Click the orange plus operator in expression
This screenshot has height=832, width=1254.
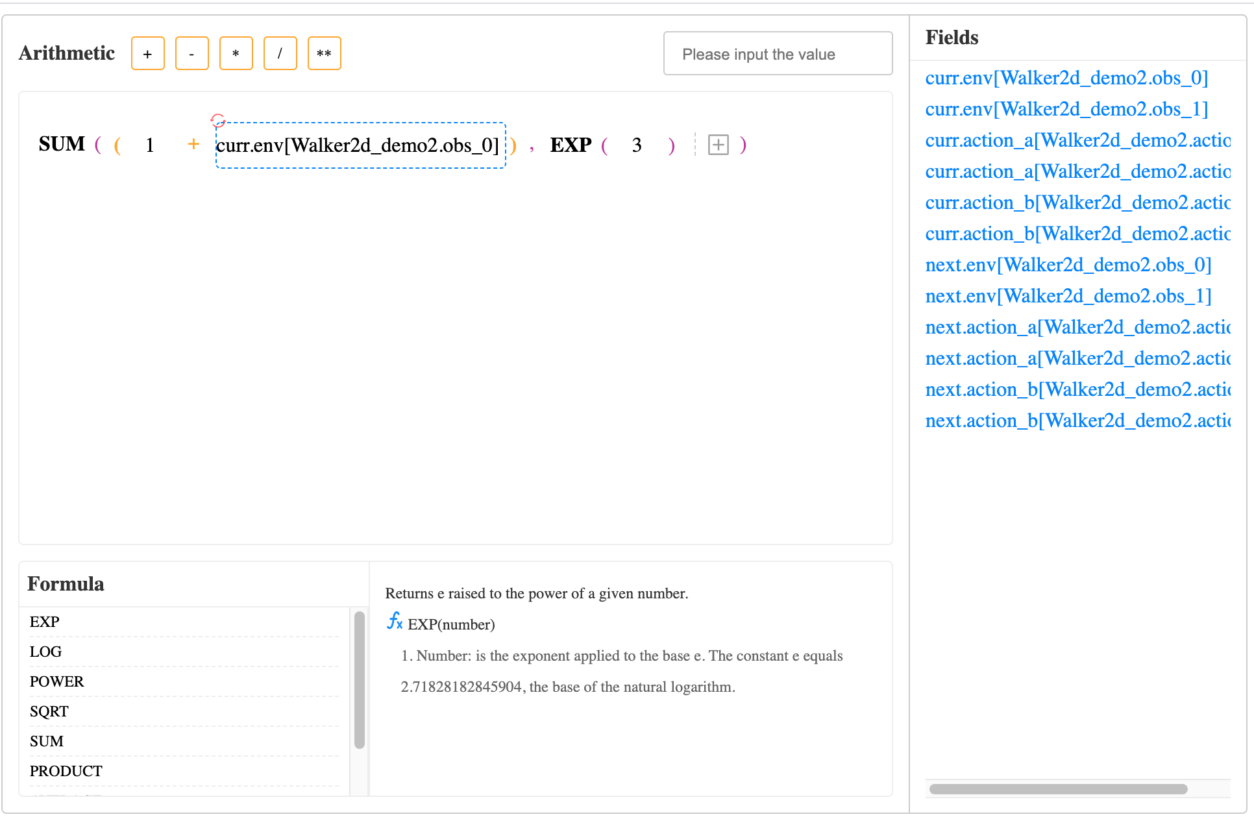(193, 144)
